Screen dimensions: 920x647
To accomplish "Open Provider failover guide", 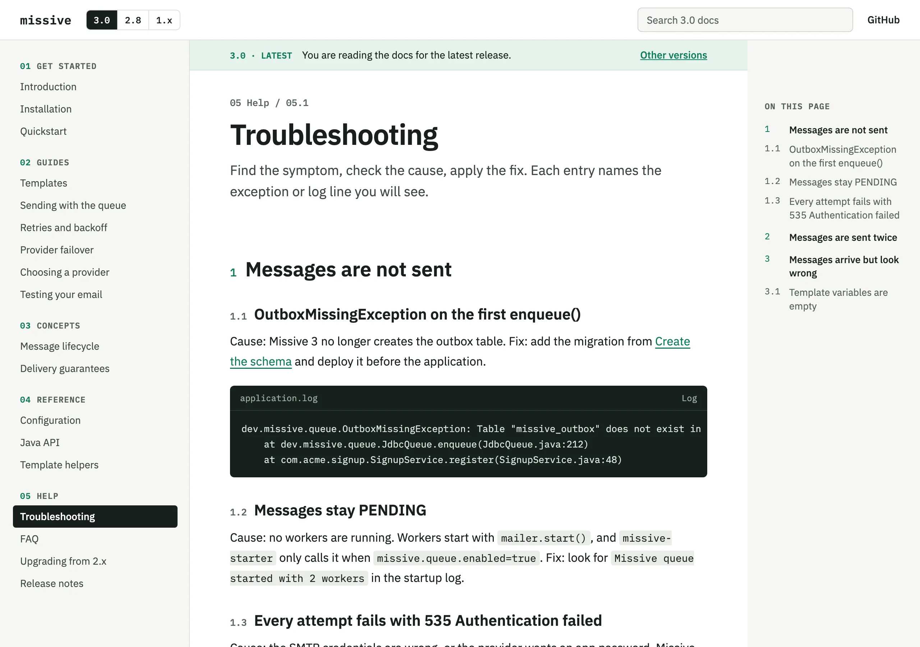I will pos(57,250).
